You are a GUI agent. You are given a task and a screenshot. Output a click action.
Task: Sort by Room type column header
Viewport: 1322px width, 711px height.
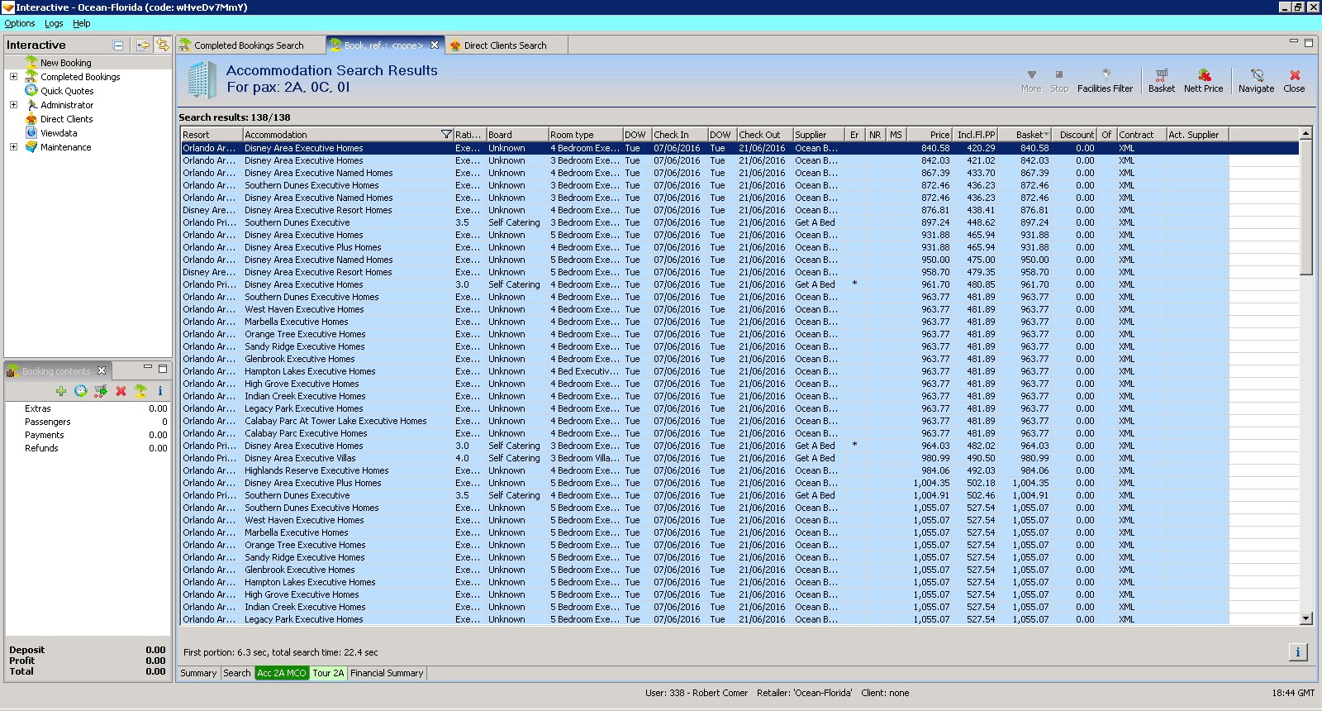click(x=585, y=135)
